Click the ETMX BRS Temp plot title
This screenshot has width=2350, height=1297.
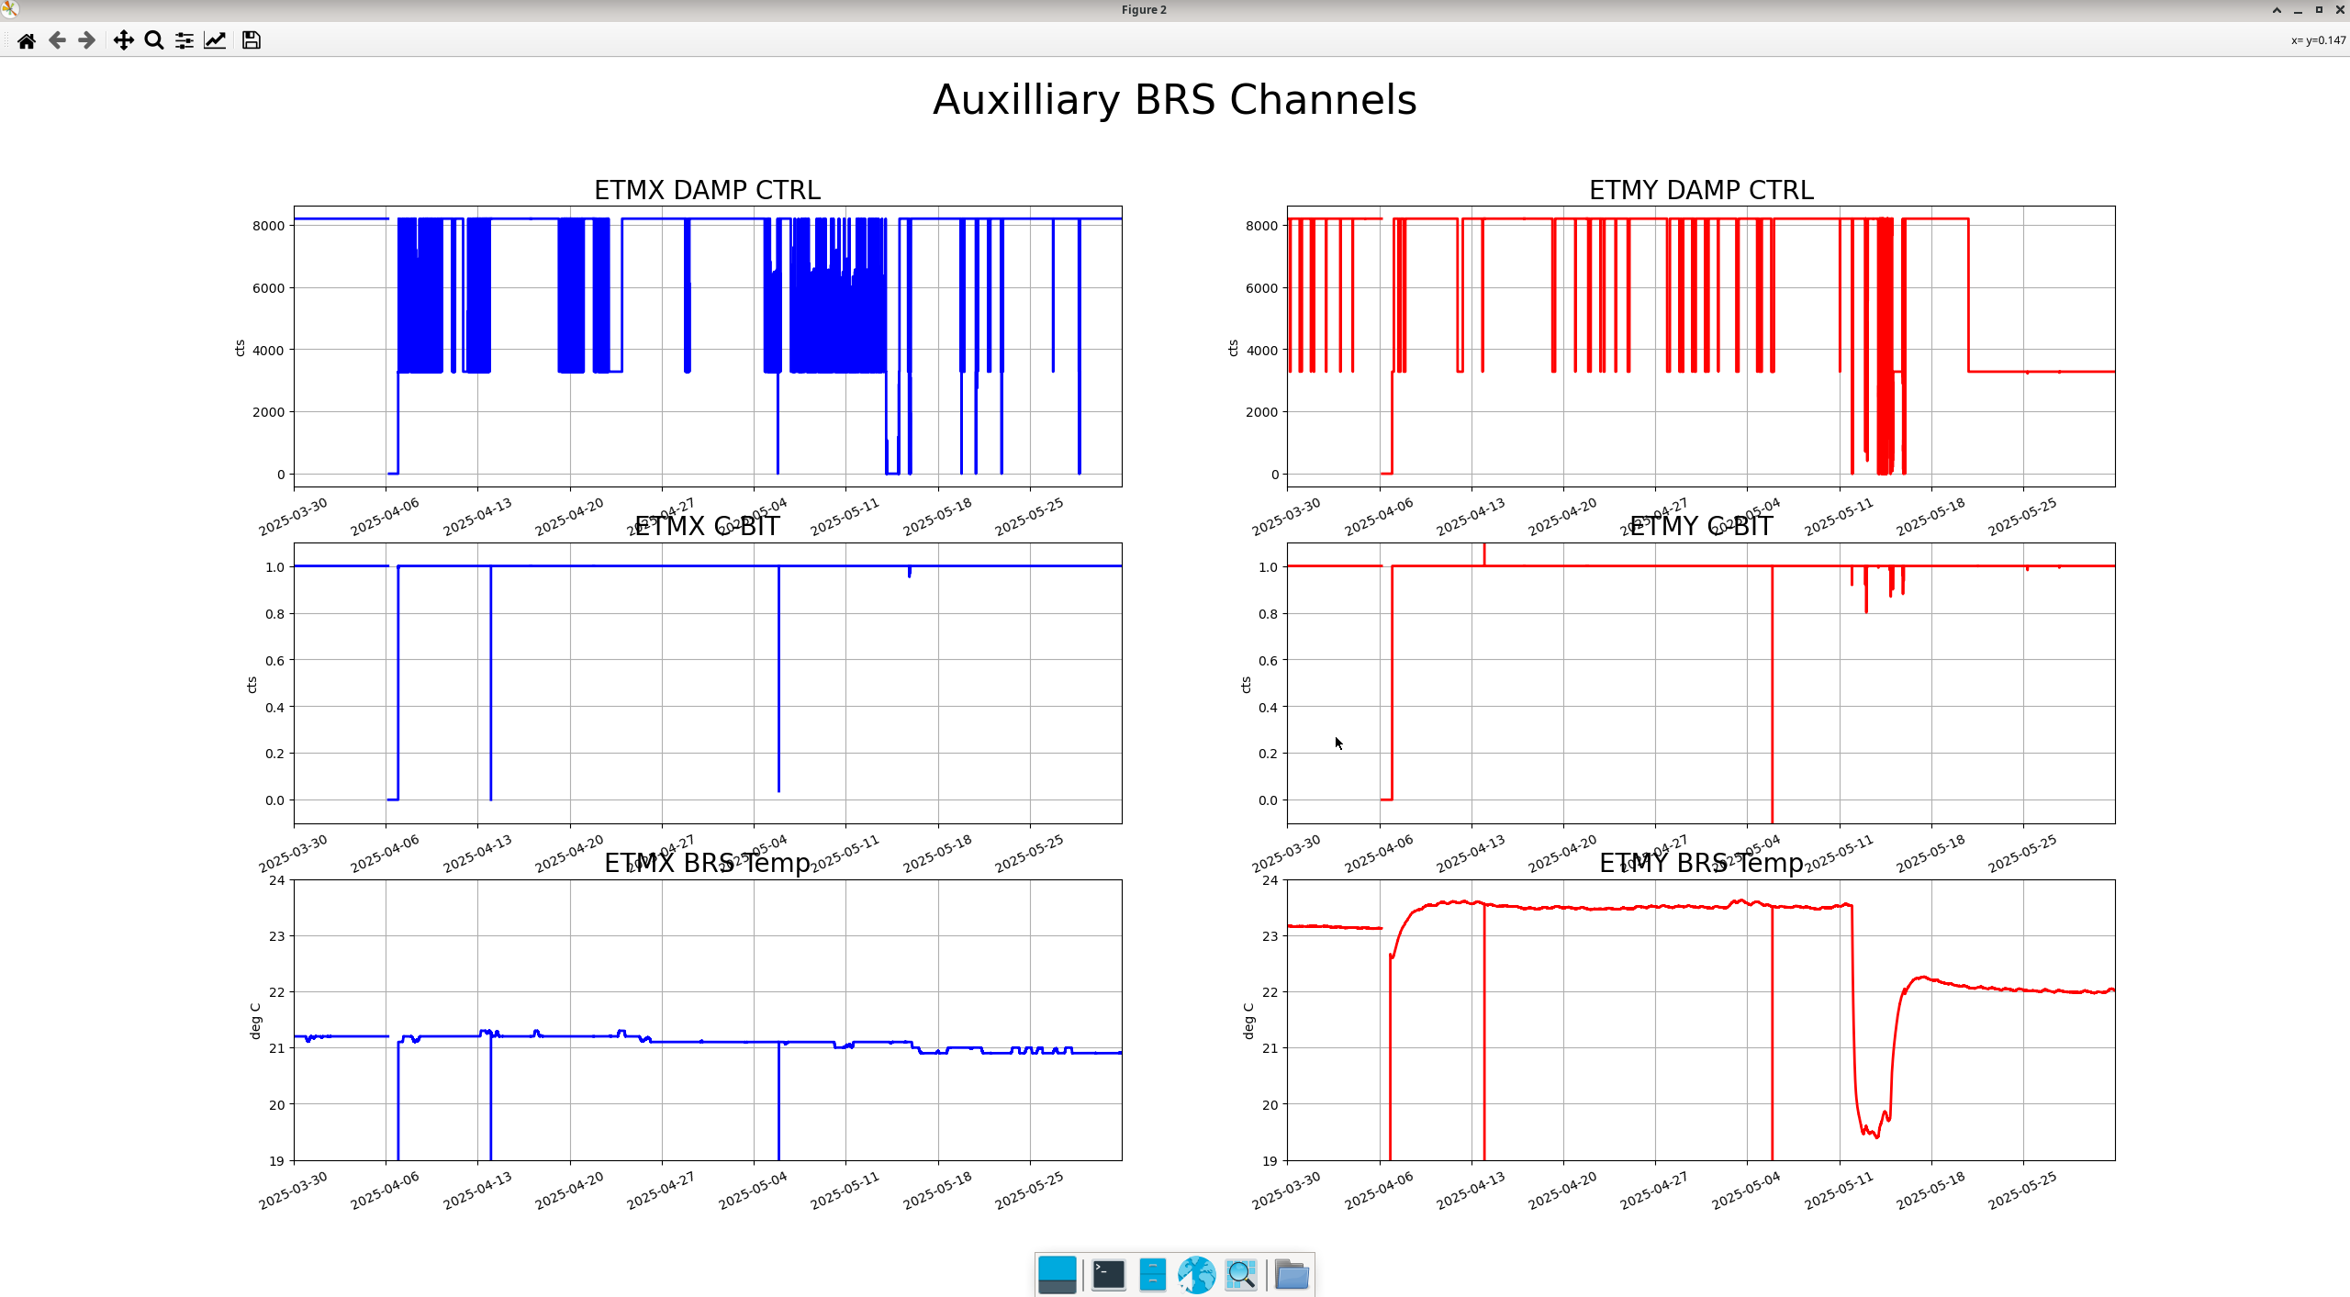tap(707, 863)
